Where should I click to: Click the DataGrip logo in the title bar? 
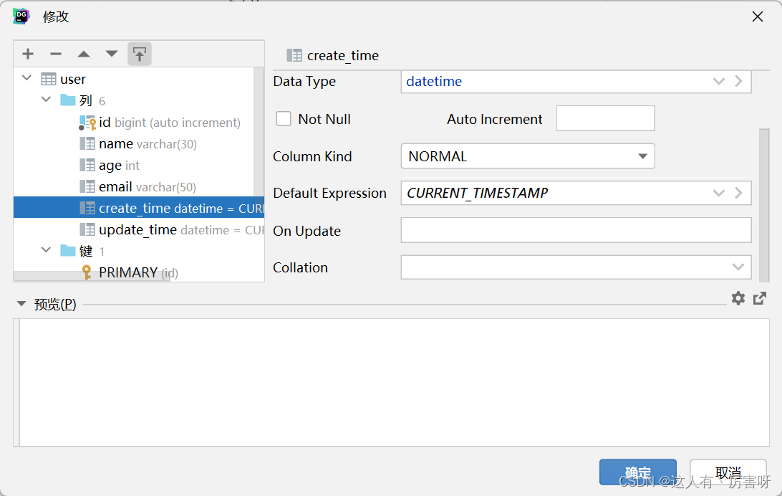21,16
